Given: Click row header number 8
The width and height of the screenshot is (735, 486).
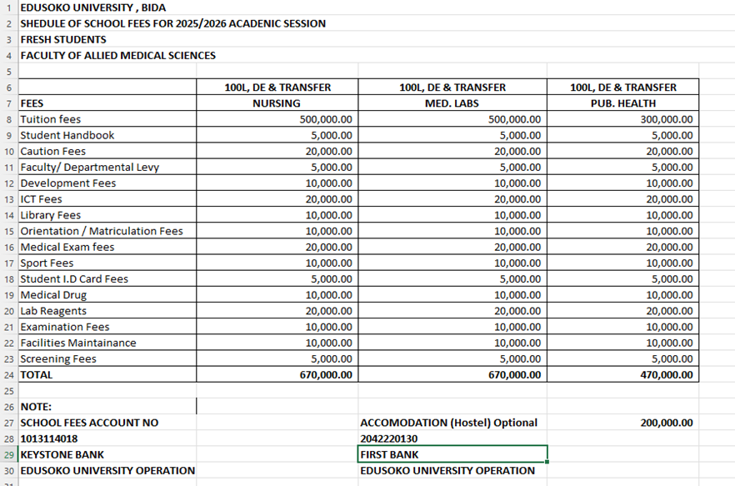Looking at the screenshot, I should point(8,119).
